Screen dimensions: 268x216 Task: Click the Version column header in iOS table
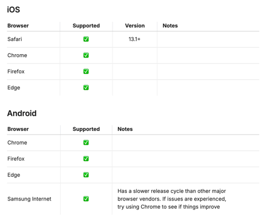(x=135, y=26)
